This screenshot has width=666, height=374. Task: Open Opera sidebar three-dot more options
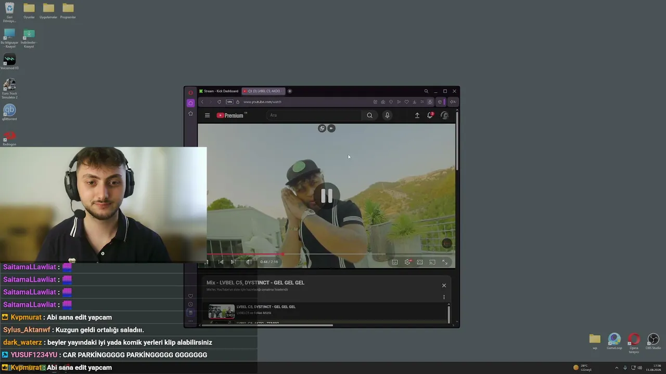pos(190,321)
